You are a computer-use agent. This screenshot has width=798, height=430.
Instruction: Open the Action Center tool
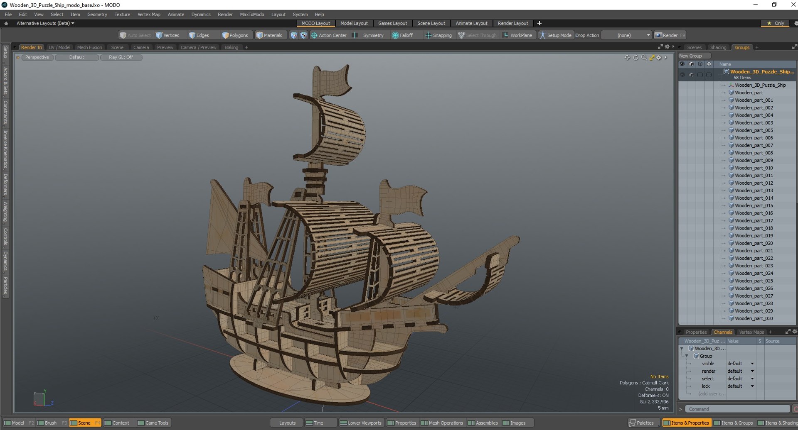[329, 35]
